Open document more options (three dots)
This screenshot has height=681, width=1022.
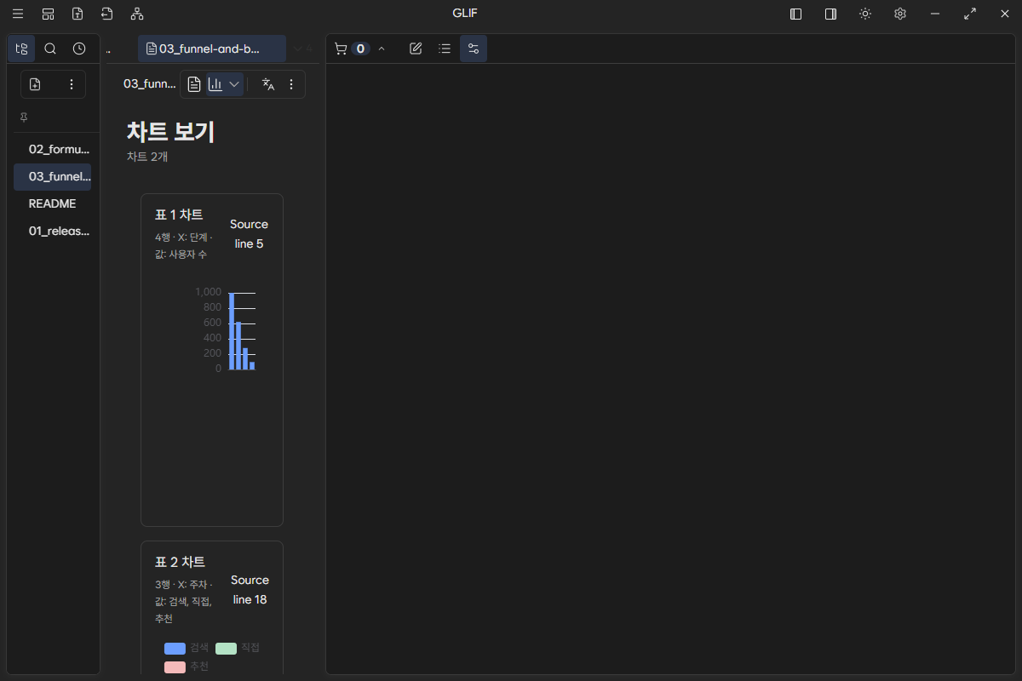[291, 84]
